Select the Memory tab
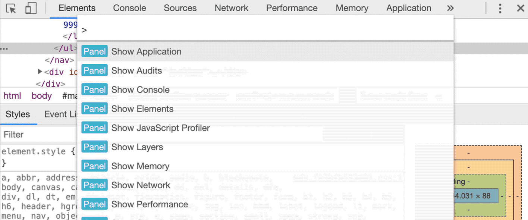528x220 pixels. click(352, 8)
